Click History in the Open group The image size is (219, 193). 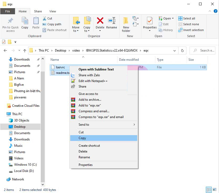pyautogui.click(x=166, y=30)
